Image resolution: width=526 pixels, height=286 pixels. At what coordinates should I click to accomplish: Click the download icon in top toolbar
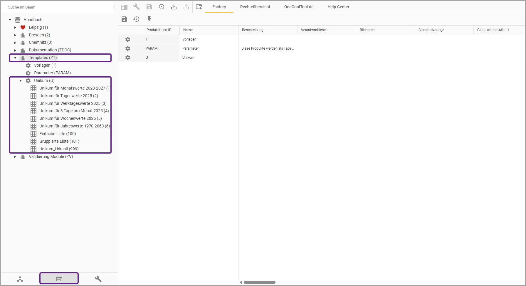(174, 7)
